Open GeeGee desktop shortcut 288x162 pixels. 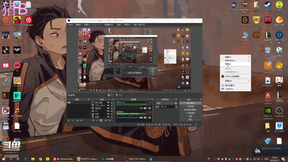(6, 67)
